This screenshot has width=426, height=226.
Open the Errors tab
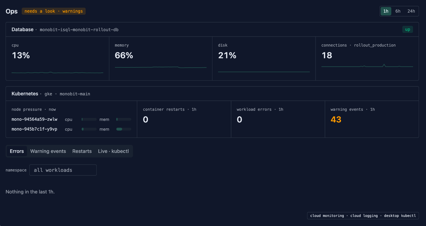pos(17,151)
